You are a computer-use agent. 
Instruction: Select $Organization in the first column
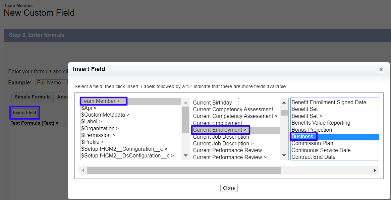100,128
